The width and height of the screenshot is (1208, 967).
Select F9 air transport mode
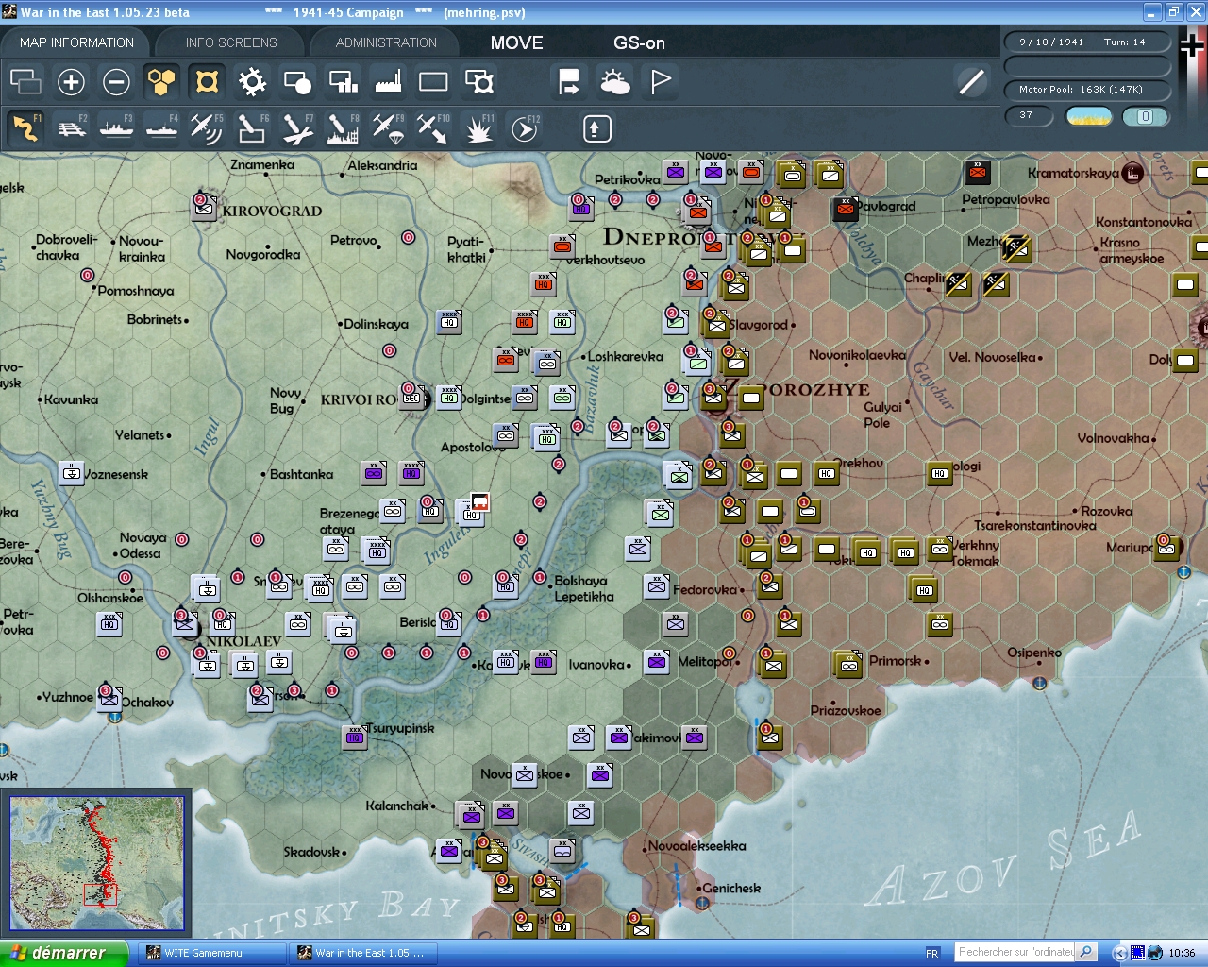point(388,128)
